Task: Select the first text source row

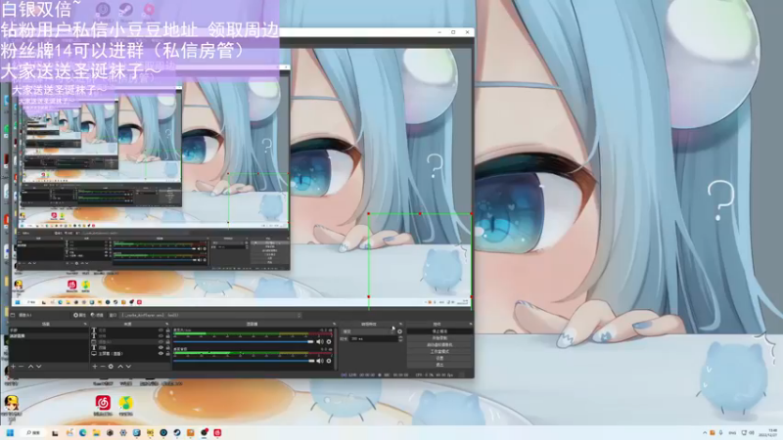Action: [x=131, y=330]
